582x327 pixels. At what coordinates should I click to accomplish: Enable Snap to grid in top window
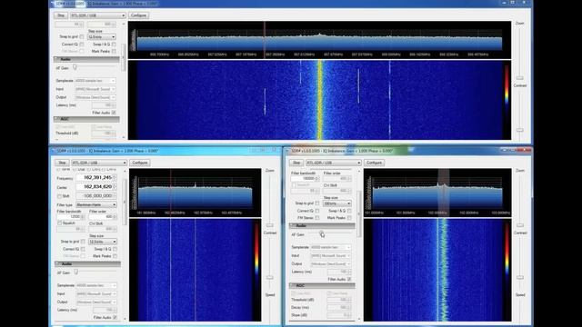point(82,36)
